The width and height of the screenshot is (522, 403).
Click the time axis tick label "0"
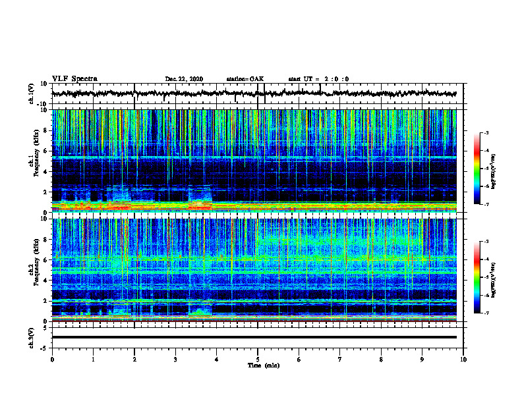[52, 360]
